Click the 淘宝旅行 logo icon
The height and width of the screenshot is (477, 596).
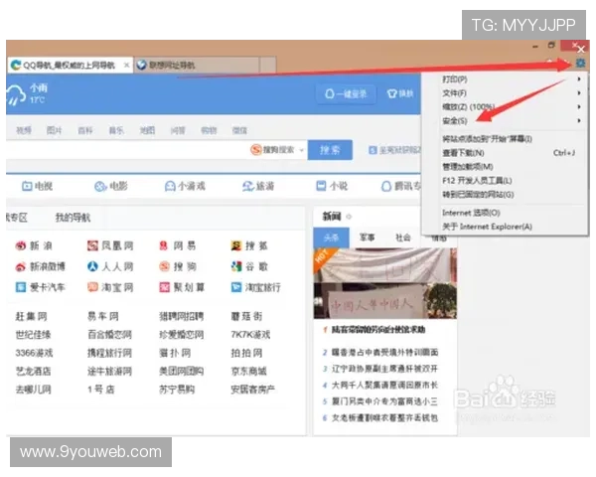236,287
